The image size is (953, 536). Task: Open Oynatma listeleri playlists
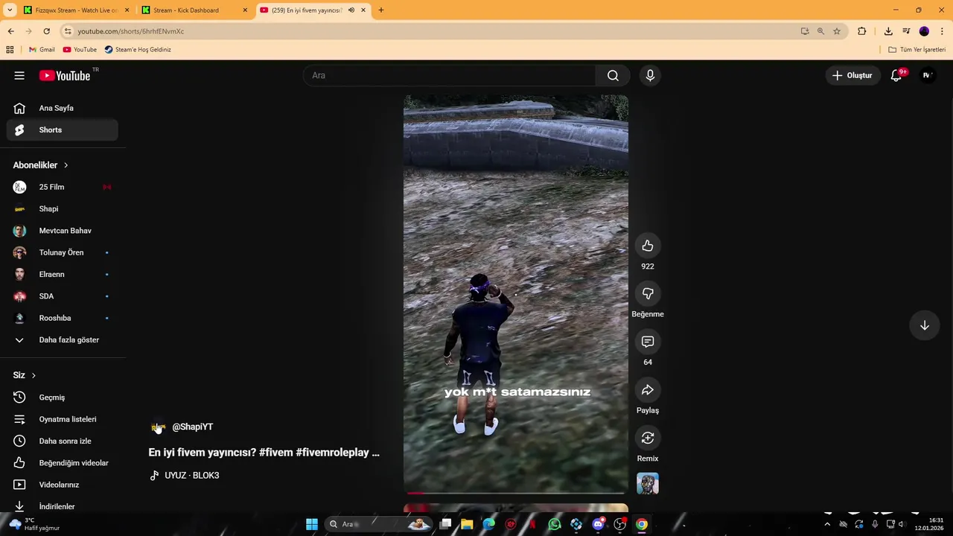pos(63,419)
